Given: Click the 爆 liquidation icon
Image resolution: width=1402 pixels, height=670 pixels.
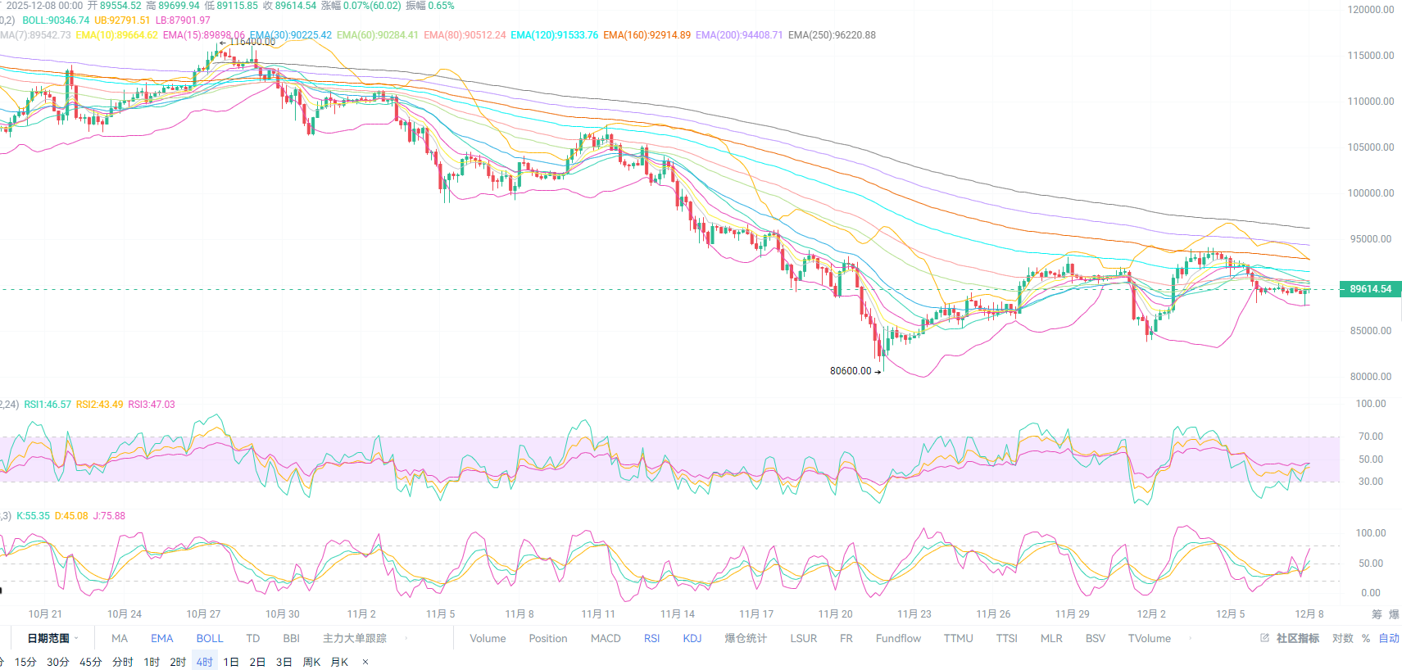Looking at the screenshot, I should tap(1394, 614).
